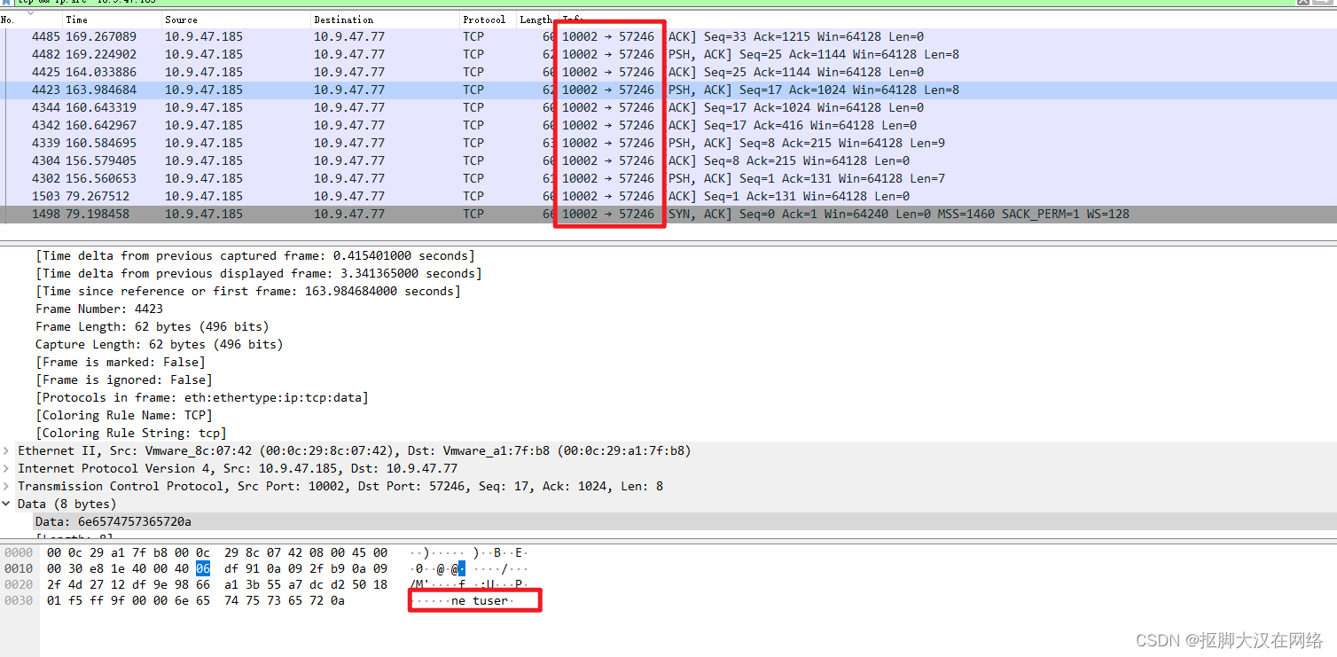Select packet number 4302 row
The width and height of the screenshot is (1337, 657).
click(668, 178)
